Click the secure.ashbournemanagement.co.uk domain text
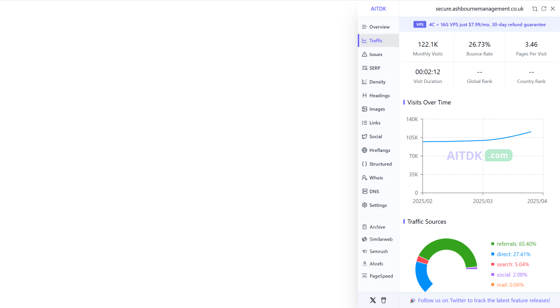 479,9
